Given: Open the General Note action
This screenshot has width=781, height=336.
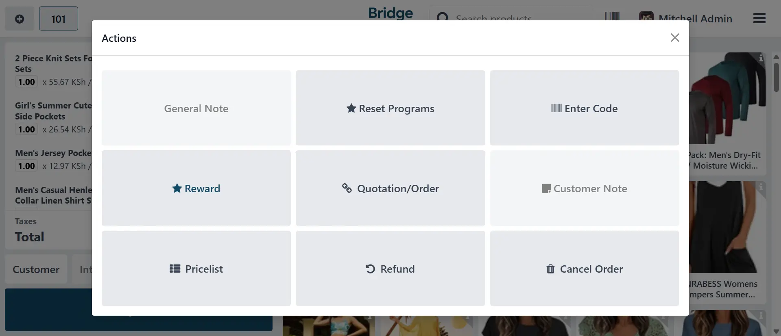Looking at the screenshot, I should 196,108.
